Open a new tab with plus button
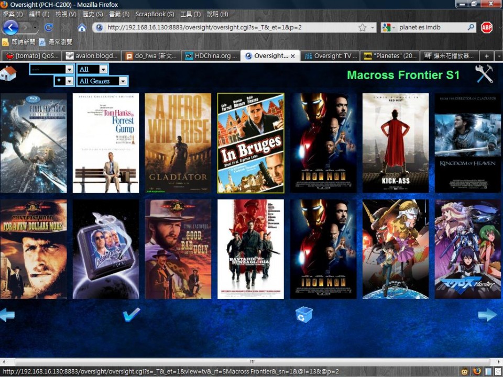The width and height of the screenshot is (503, 377). tap(486, 56)
